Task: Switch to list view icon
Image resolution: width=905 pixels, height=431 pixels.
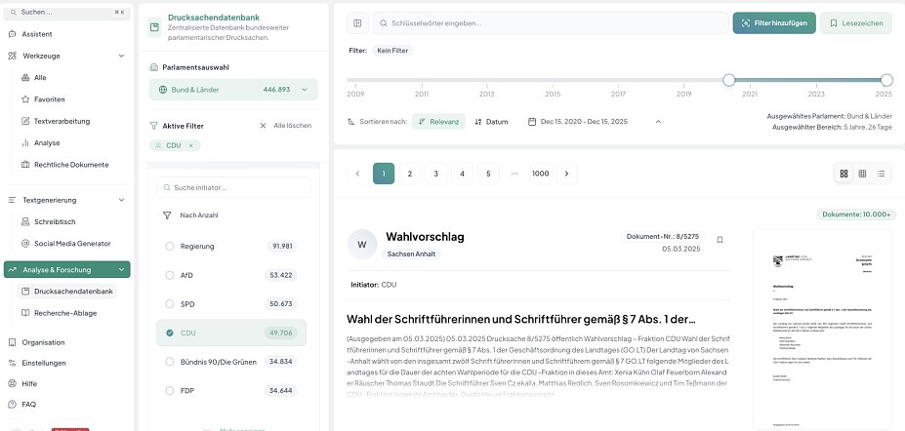Action: pyautogui.click(x=881, y=174)
